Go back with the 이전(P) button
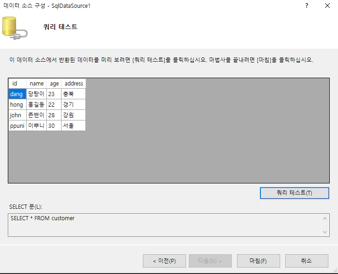The width and height of the screenshot is (338, 274). pyautogui.click(x=164, y=261)
